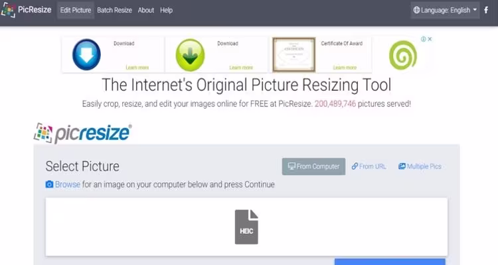Open the Batch Resize page
498x265 pixels.
coord(114,10)
